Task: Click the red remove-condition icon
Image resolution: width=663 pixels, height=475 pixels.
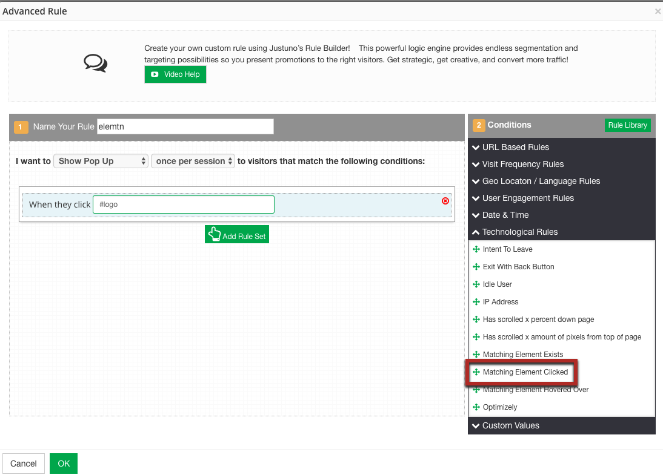Action: [x=445, y=201]
